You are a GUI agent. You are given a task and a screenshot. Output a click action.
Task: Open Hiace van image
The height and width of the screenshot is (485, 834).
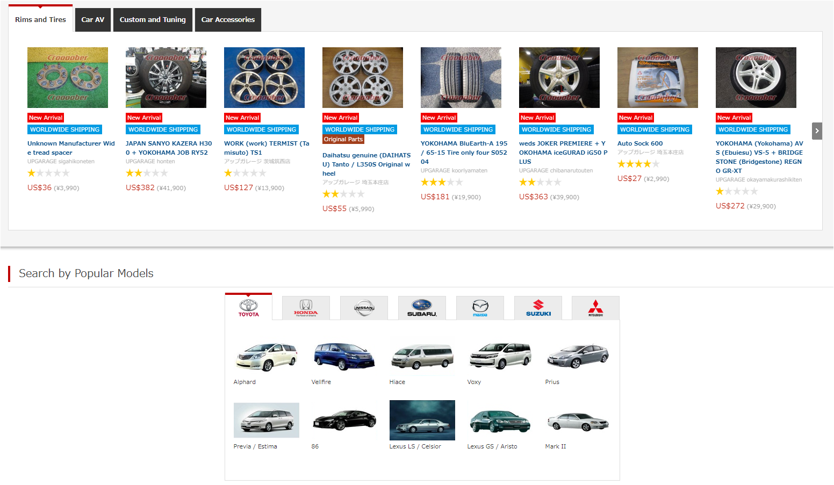(422, 357)
